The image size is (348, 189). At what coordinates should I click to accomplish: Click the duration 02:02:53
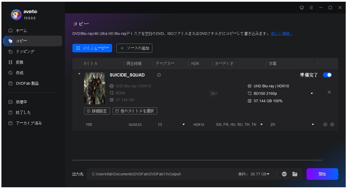[135, 125]
